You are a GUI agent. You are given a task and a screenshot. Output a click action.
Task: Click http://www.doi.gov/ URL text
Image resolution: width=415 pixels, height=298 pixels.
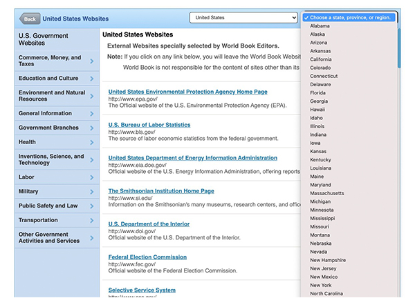[x=132, y=231]
